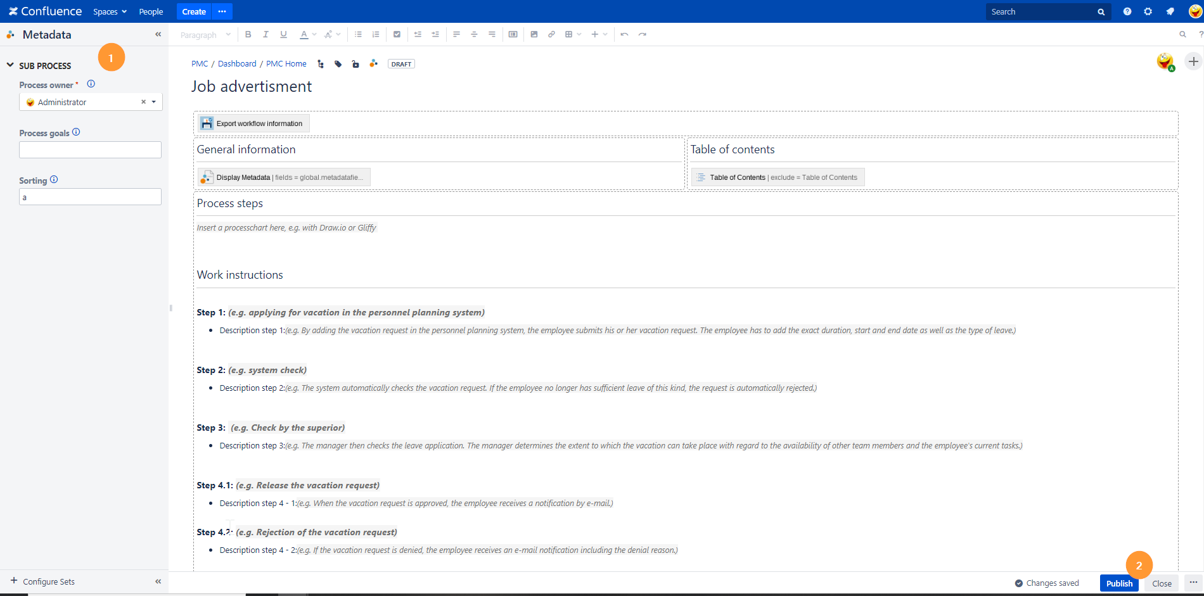Open the notifications bell

pos(1169,11)
